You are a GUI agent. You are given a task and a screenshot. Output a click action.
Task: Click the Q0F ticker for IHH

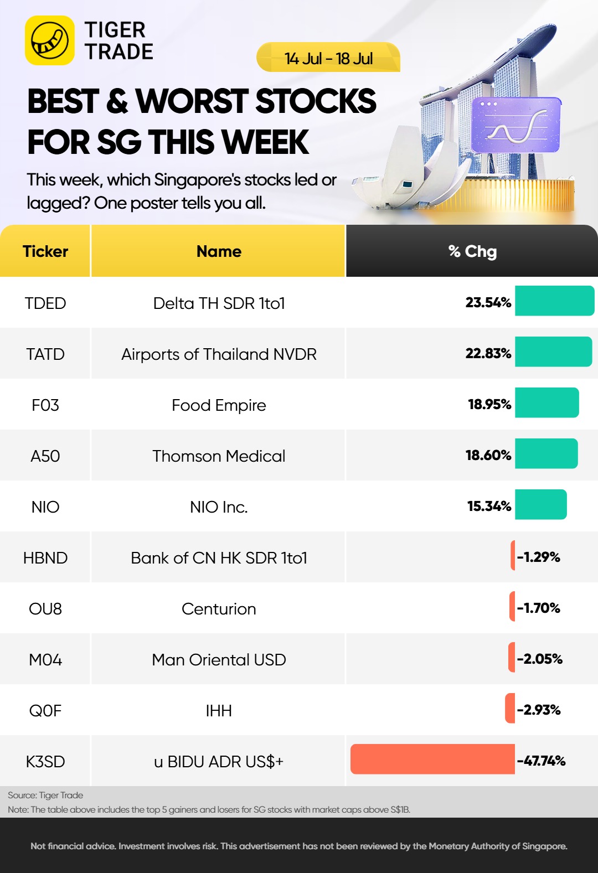tap(45, 711)
